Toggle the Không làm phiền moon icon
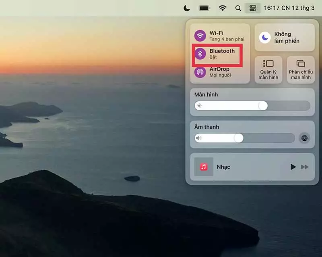Viewport: 322px width, 257px height. point(265,38)
